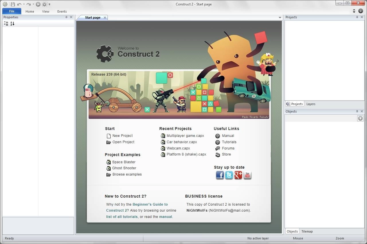Viewport: 367px width, 244px height.
Task: Close the Objects panel
Action: pyautogui.click(x=362, y=111)
